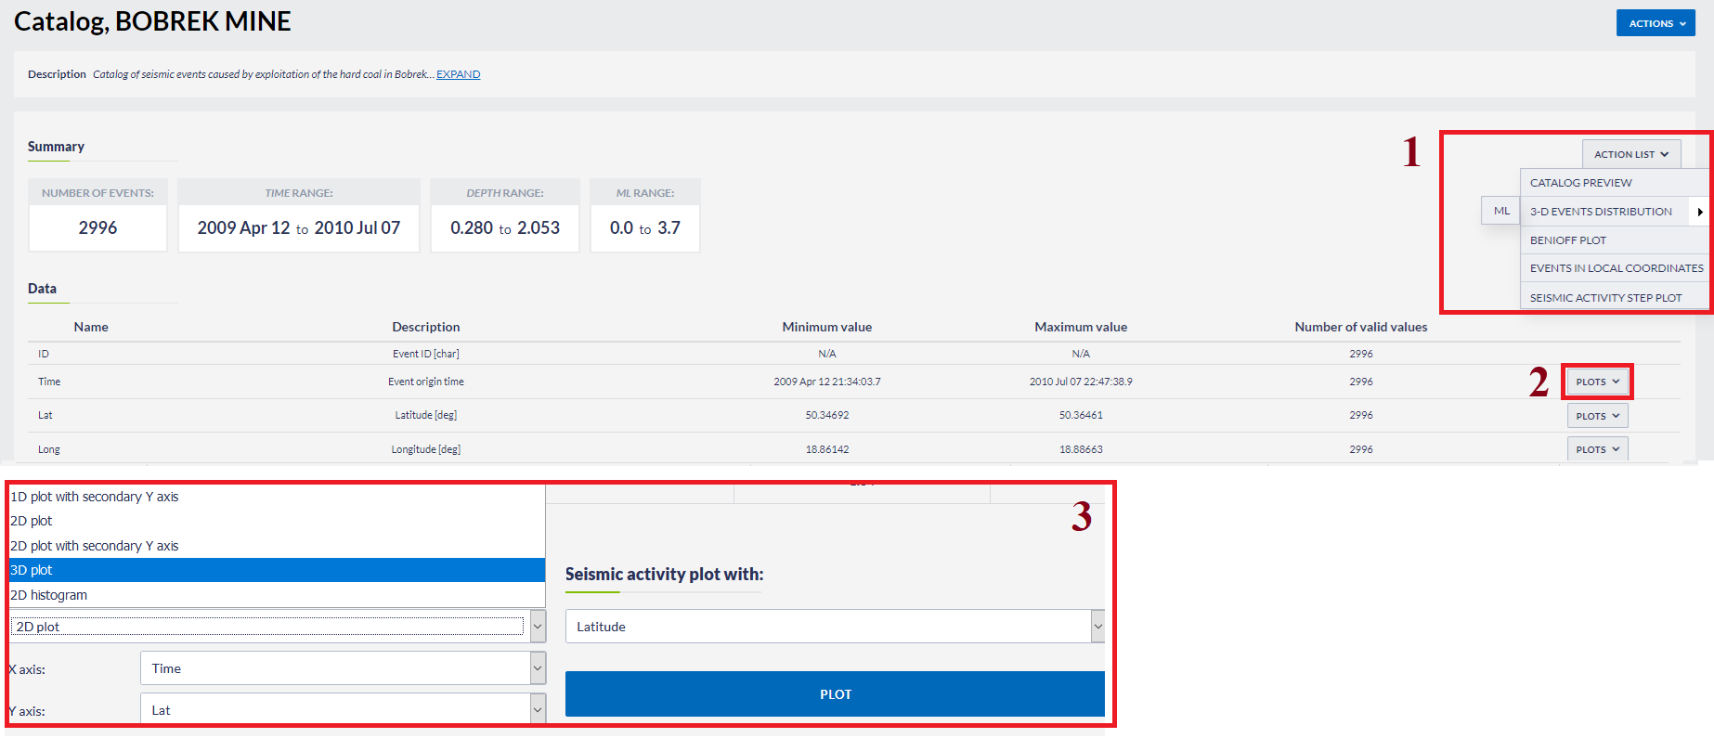Open the ACTION LIST dropdown
This screenshot has height=751, width=1714.
(1630, 154)
